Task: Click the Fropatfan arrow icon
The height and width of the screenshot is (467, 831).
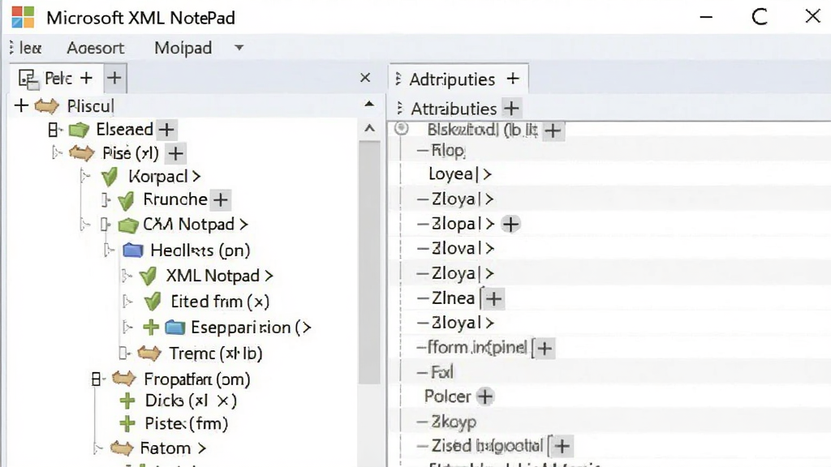Action: click(x=124, y=379)
